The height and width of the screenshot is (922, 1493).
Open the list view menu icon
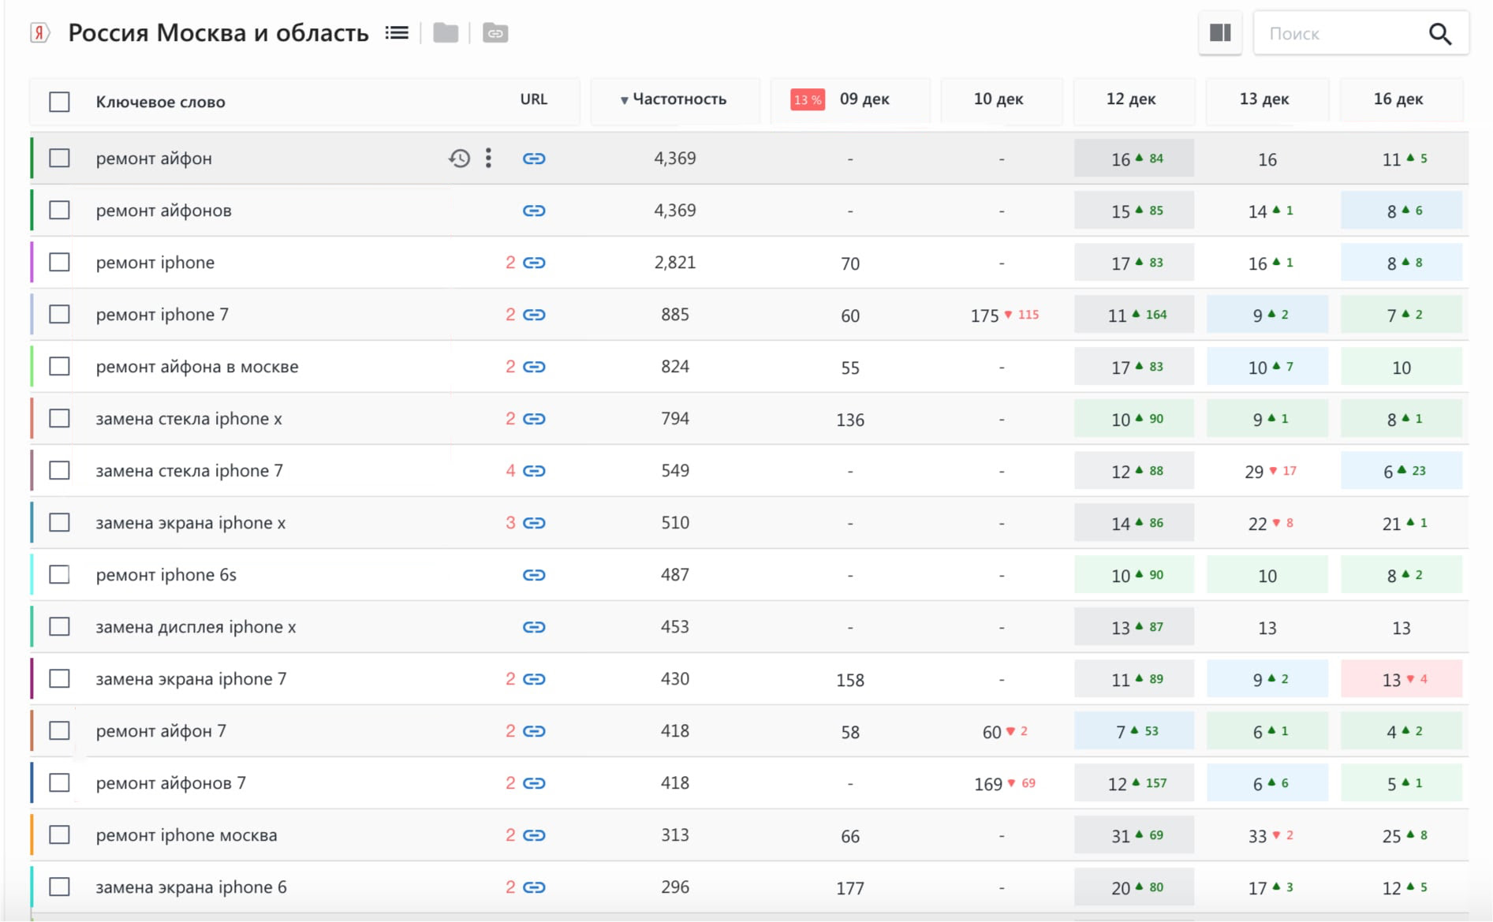pyautogui.click(x=397, y=33)
